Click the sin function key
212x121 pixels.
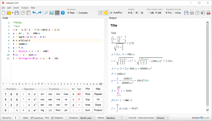click(42, 94)
